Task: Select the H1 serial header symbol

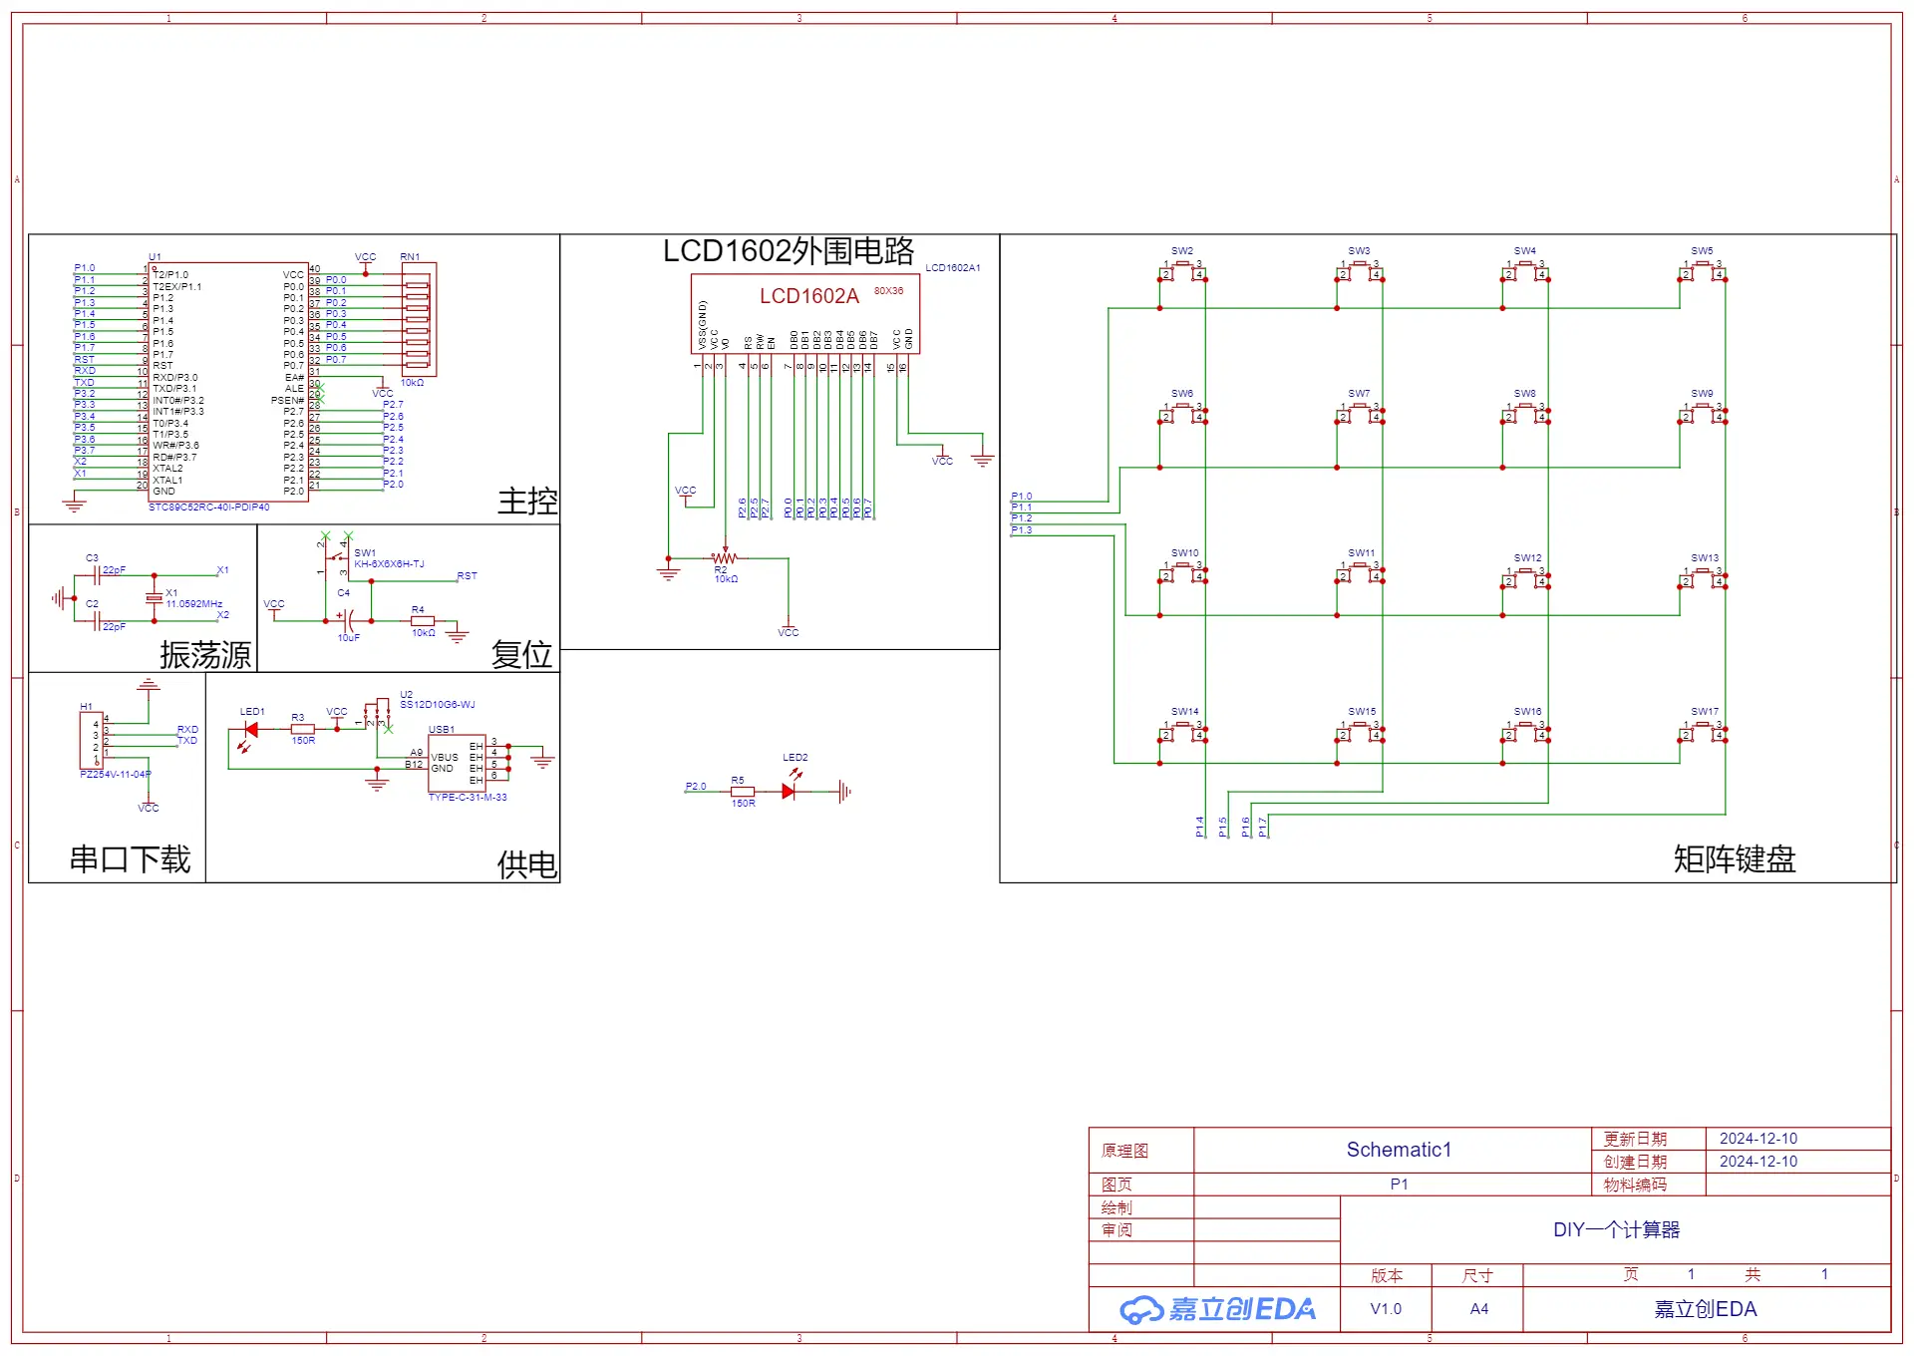Action: pyautogui.click(x=91, y=740)
